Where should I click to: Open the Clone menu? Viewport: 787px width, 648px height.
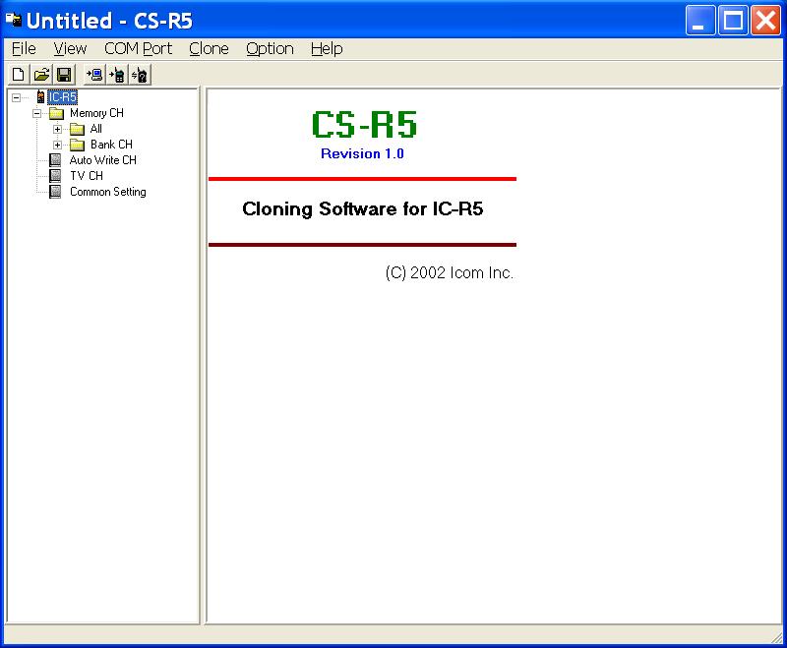coord(209,48)
